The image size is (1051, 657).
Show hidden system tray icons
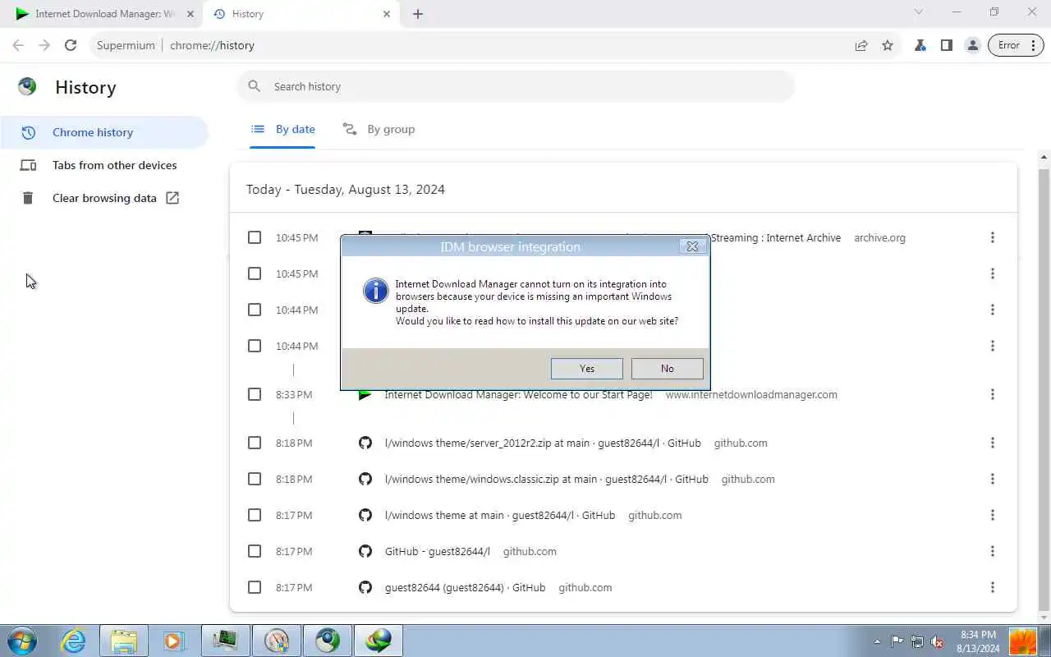[x=877, y=641]
